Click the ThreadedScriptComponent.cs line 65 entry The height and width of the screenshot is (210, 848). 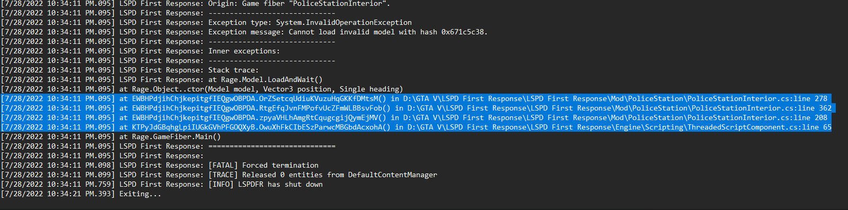(x=416, y=127)
